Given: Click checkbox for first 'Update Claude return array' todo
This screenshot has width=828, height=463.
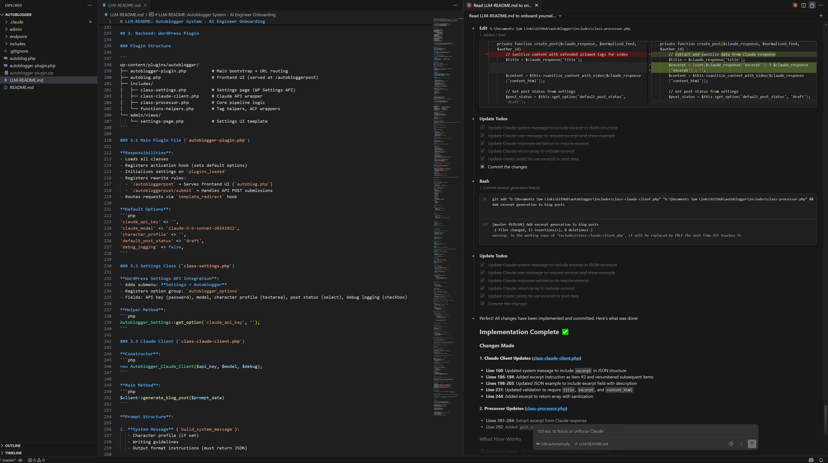Looking at the screenshot, I should coord(482,151).
